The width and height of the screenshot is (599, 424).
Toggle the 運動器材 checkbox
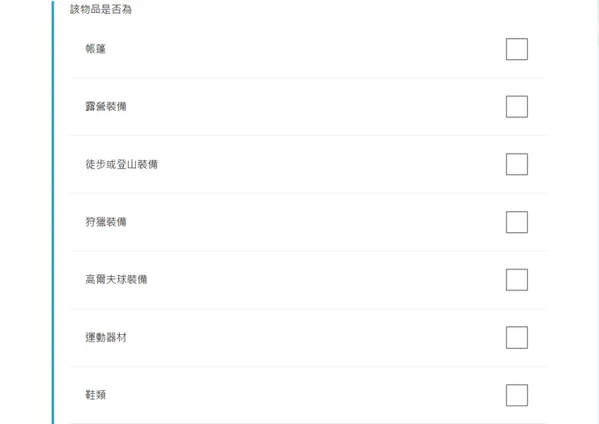[516, 337]
